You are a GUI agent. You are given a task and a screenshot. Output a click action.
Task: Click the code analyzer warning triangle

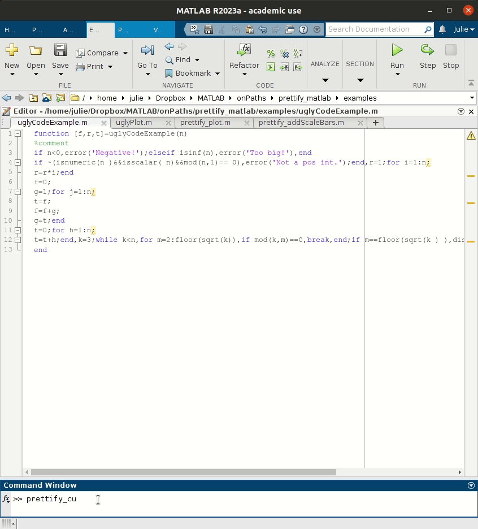click(x=471, y=136)
